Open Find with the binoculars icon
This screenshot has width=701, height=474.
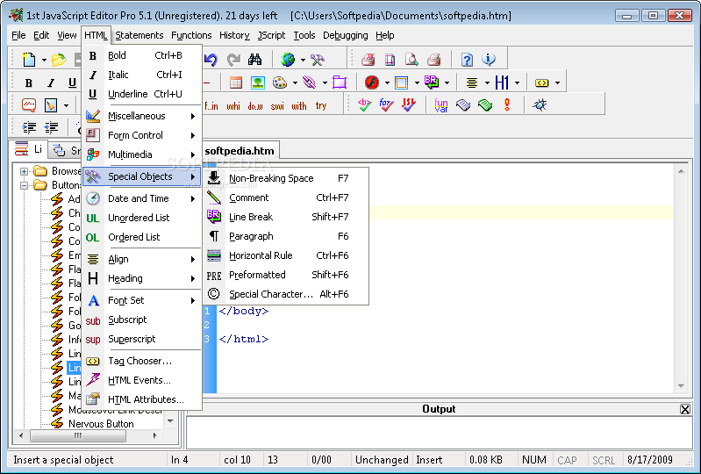tap(254, 60)
